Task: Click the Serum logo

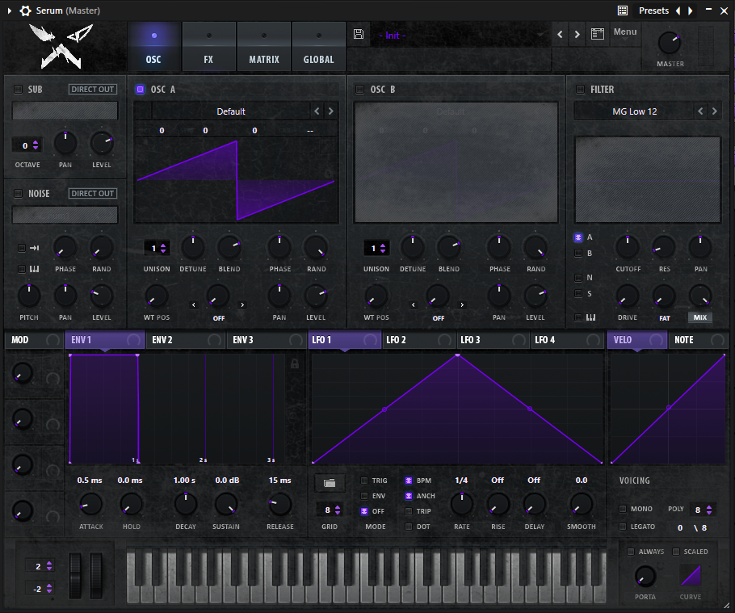Action: 61,46
